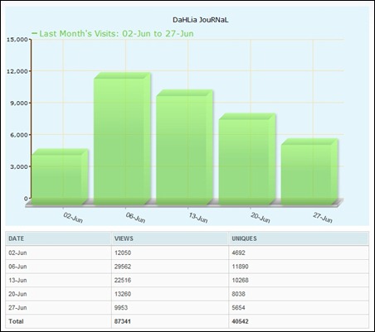Click the 6,000 y-axis label
Screen dimensions: 375x332
click(x=19, y=135)
